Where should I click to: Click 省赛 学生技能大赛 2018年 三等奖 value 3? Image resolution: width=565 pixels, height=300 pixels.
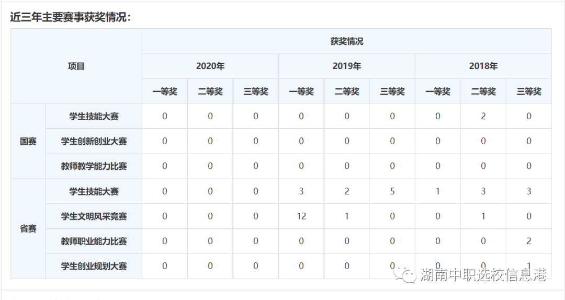click(x=528, y=191)
